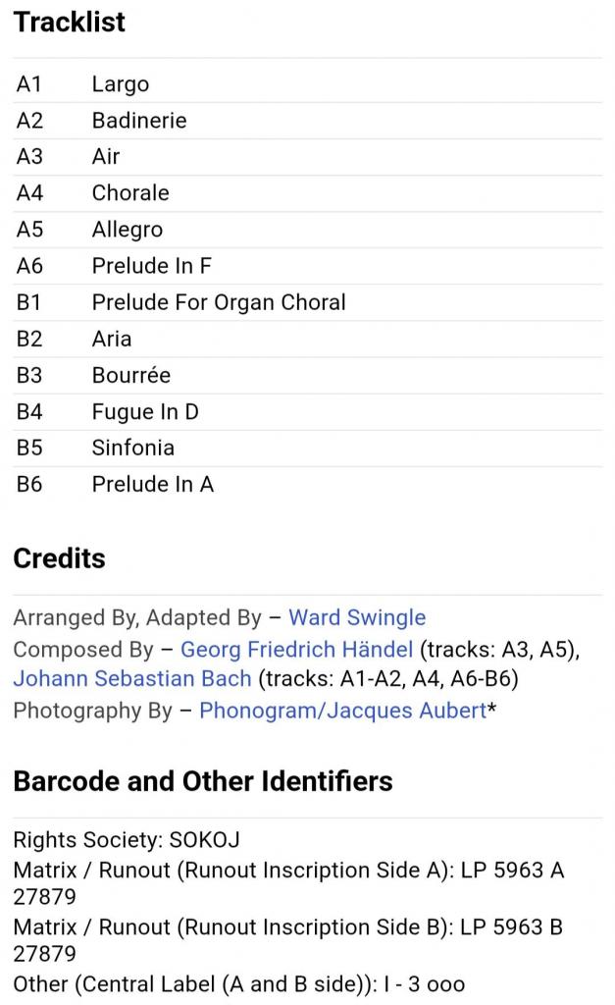Select track A6 Prelude In F
Image resolution: width=615 pixels, height=1005 pixels.
(151, 266)
